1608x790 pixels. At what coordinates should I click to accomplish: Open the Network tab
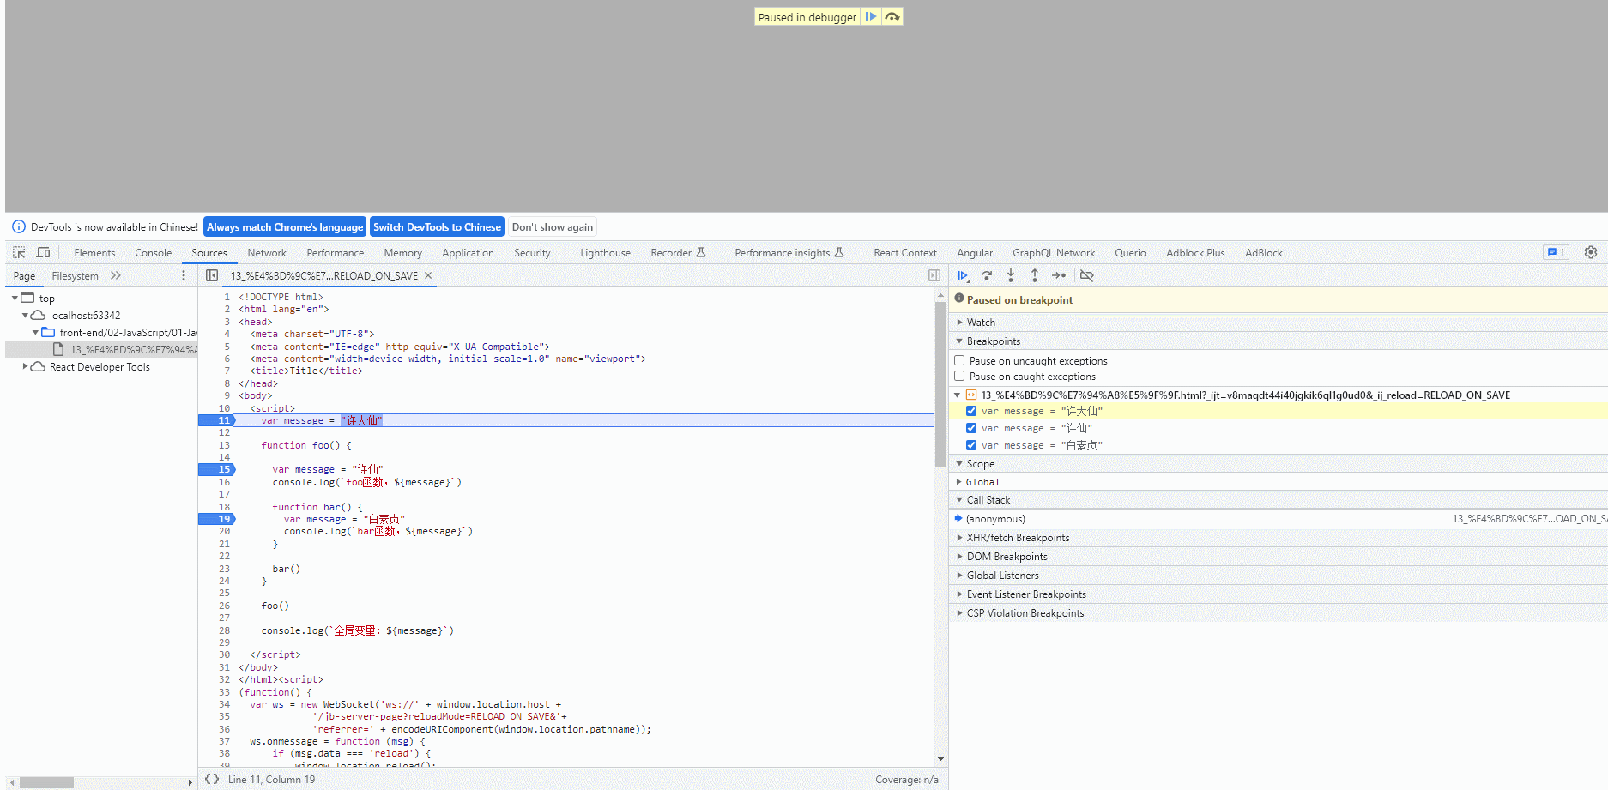click(267, 253)
